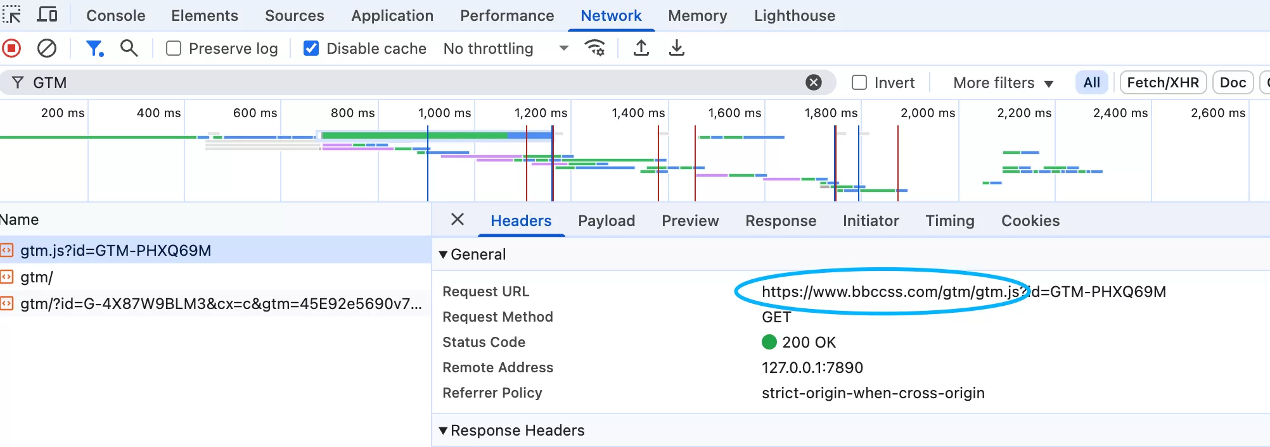View the Payload tab
Screen dimensions: 1270x447
(x=606, y=220)
